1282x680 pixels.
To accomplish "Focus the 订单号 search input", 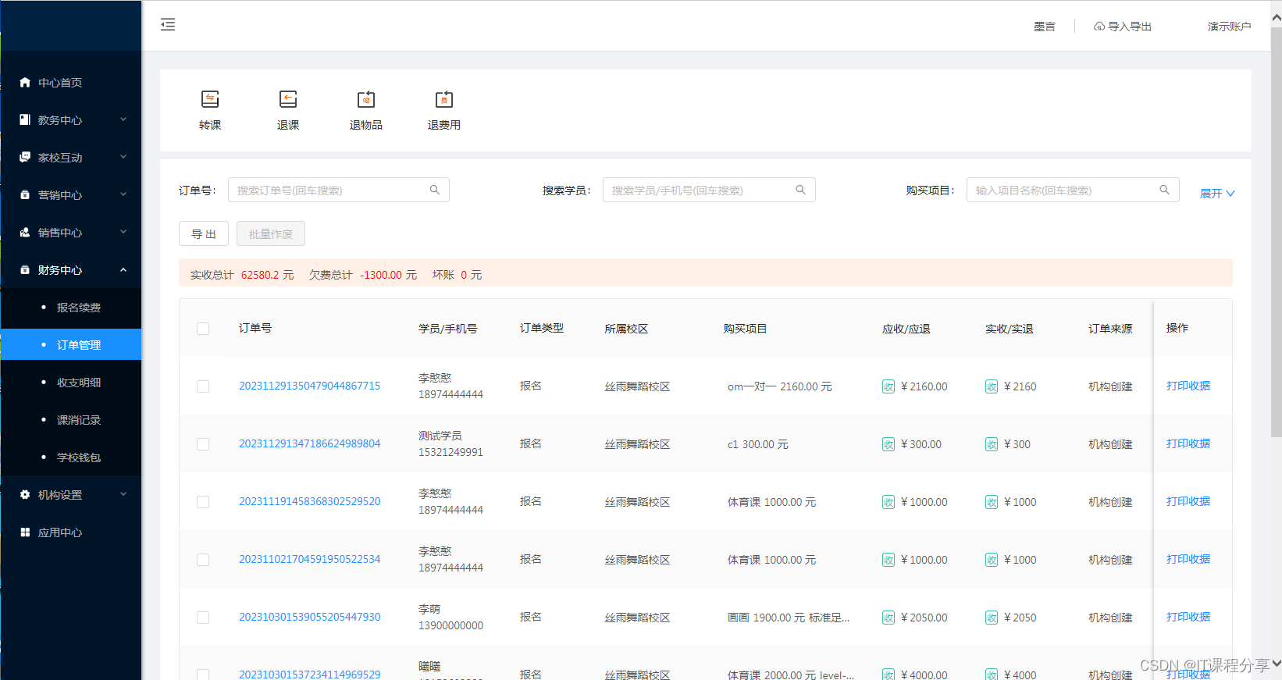I will pos(339,190).
